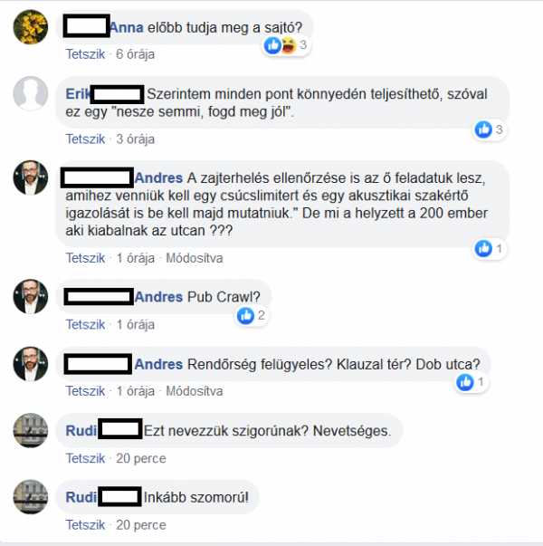Open Erik's default gray avatar

click(x=31, y=93)
